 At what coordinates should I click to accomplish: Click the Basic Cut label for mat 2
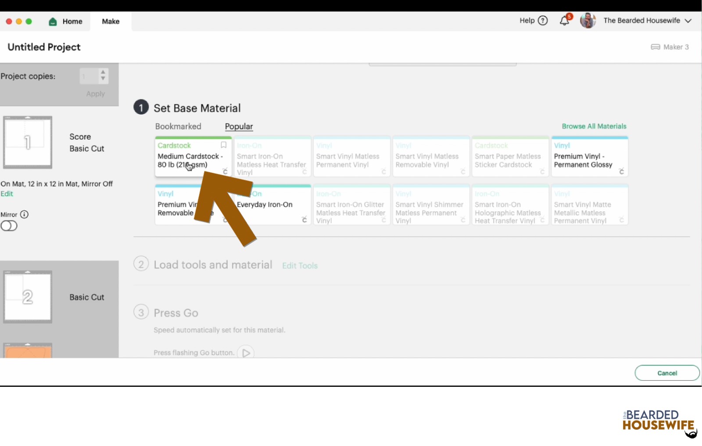tap(86, 297)
